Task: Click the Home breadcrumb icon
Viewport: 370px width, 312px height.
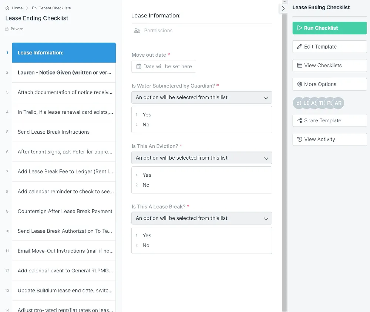Action: [x=7, y=8]
